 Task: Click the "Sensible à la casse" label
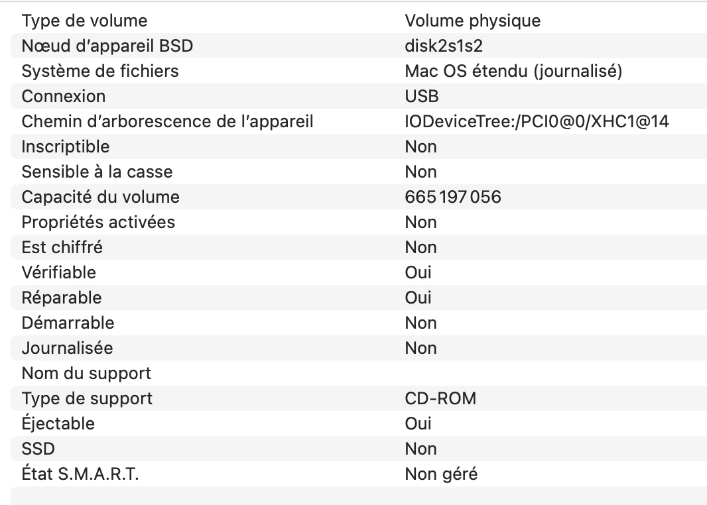97,172
